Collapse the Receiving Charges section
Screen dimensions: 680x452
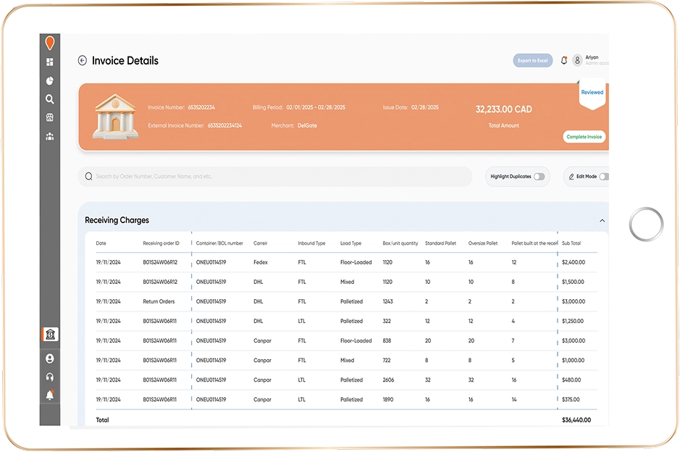point(602,220)
